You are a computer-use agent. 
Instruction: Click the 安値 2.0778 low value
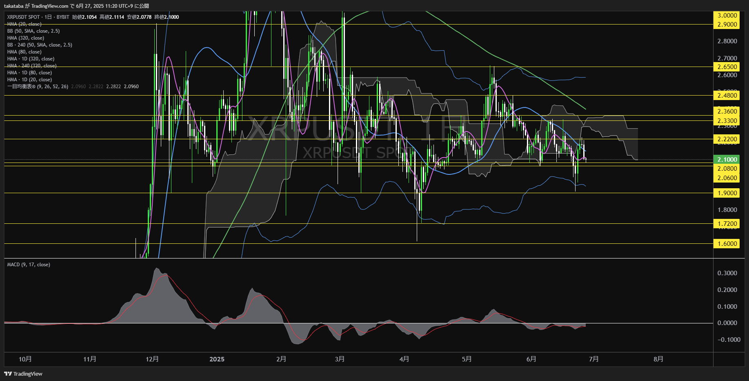139,17
